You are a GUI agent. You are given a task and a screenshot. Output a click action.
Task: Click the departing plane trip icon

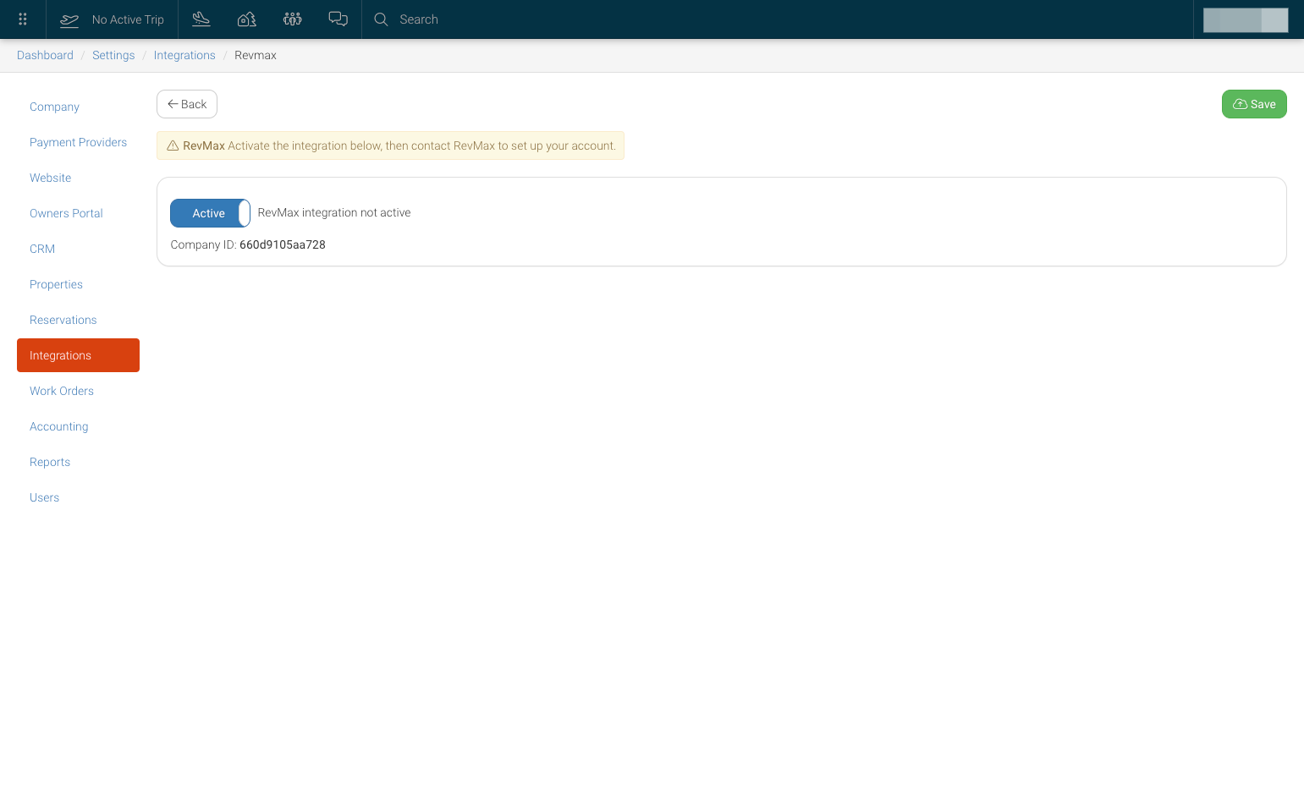click(69, 19)
